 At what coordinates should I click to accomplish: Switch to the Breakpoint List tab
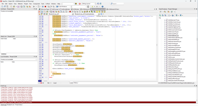(11, 105)
